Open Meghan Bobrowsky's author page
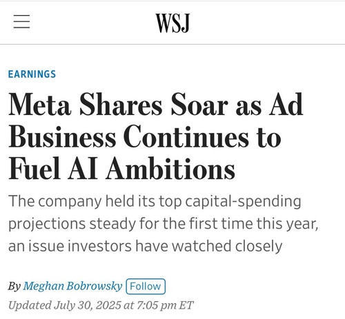 point(72,286)
